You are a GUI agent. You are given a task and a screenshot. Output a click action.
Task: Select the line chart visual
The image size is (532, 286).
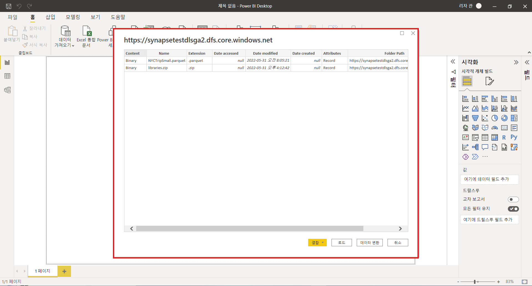(x=465, y=108)
